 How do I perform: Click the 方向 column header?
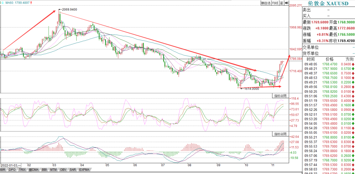click(x=349, y=59)
